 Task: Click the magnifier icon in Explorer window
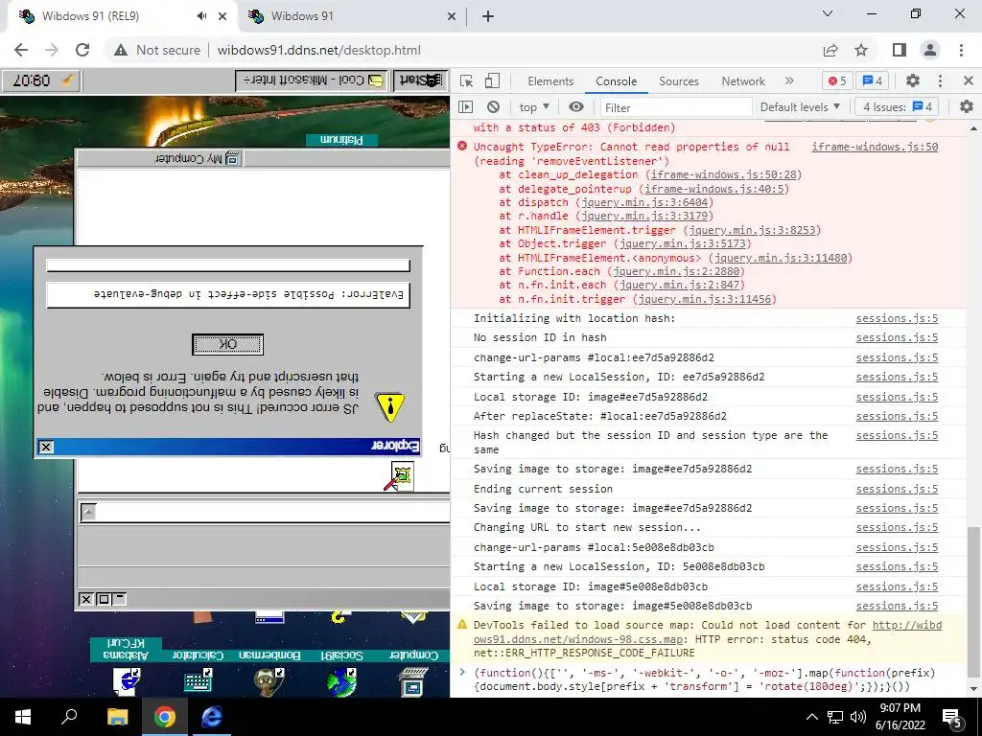400,476
